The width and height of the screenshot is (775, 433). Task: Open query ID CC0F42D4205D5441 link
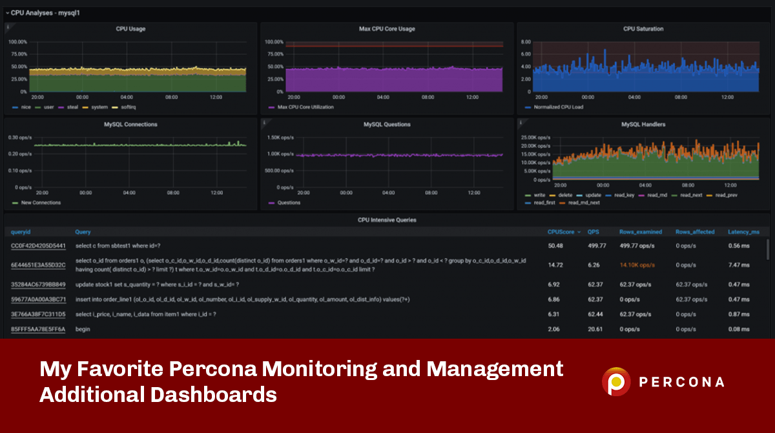pyautogui.click(x=38, y=246)
